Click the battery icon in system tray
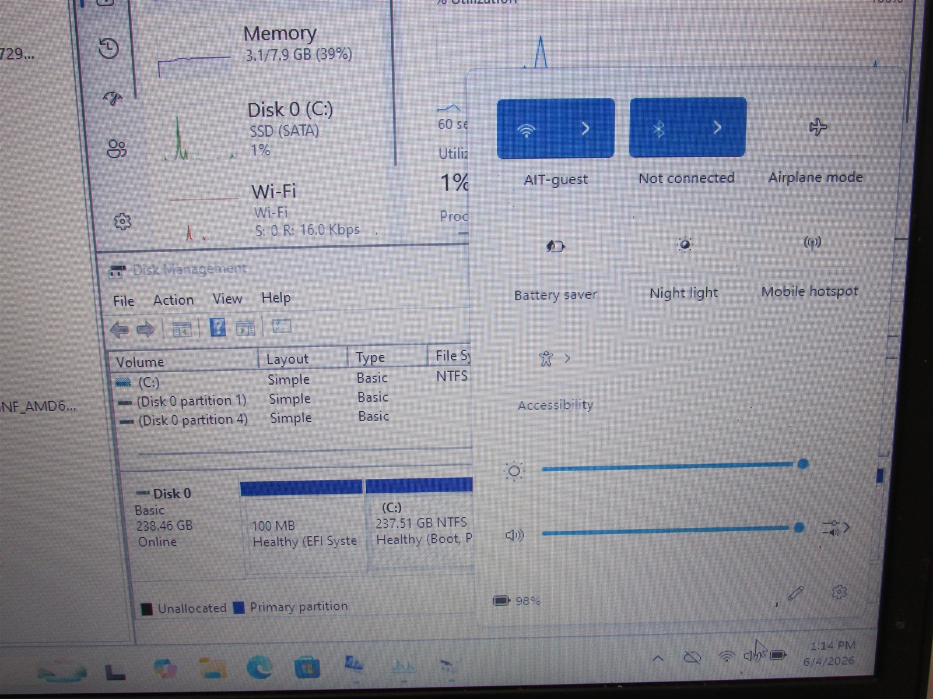The width and height of the screenshot is (933, 699). 778,655
